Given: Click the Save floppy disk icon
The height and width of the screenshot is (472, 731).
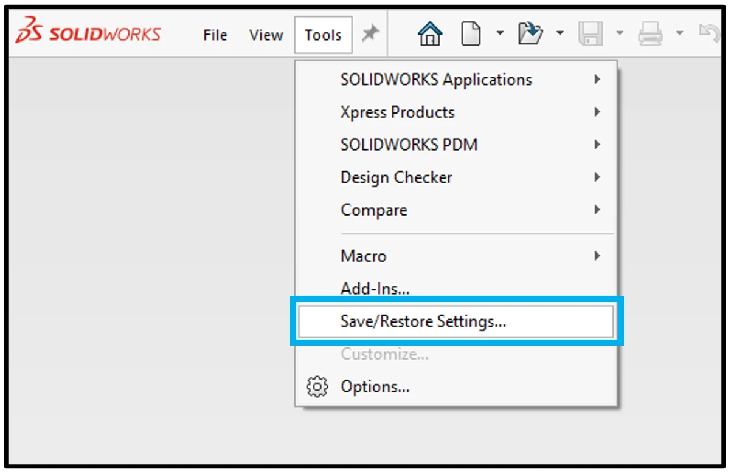Looking at the screenshot, I should 590,34.
